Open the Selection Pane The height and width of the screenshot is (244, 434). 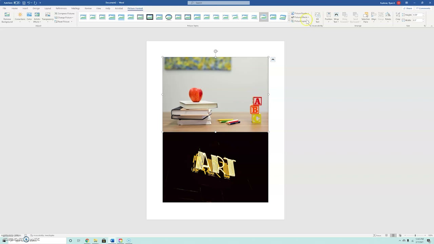click(366, 18)
